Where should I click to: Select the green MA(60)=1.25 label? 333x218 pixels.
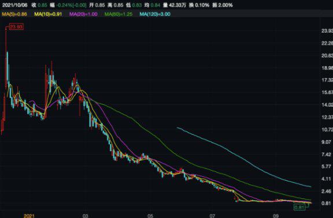click(x=119, y=14)
